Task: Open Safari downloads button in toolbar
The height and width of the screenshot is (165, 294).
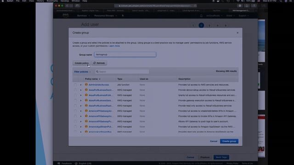Action: click(x=240, y=6)
